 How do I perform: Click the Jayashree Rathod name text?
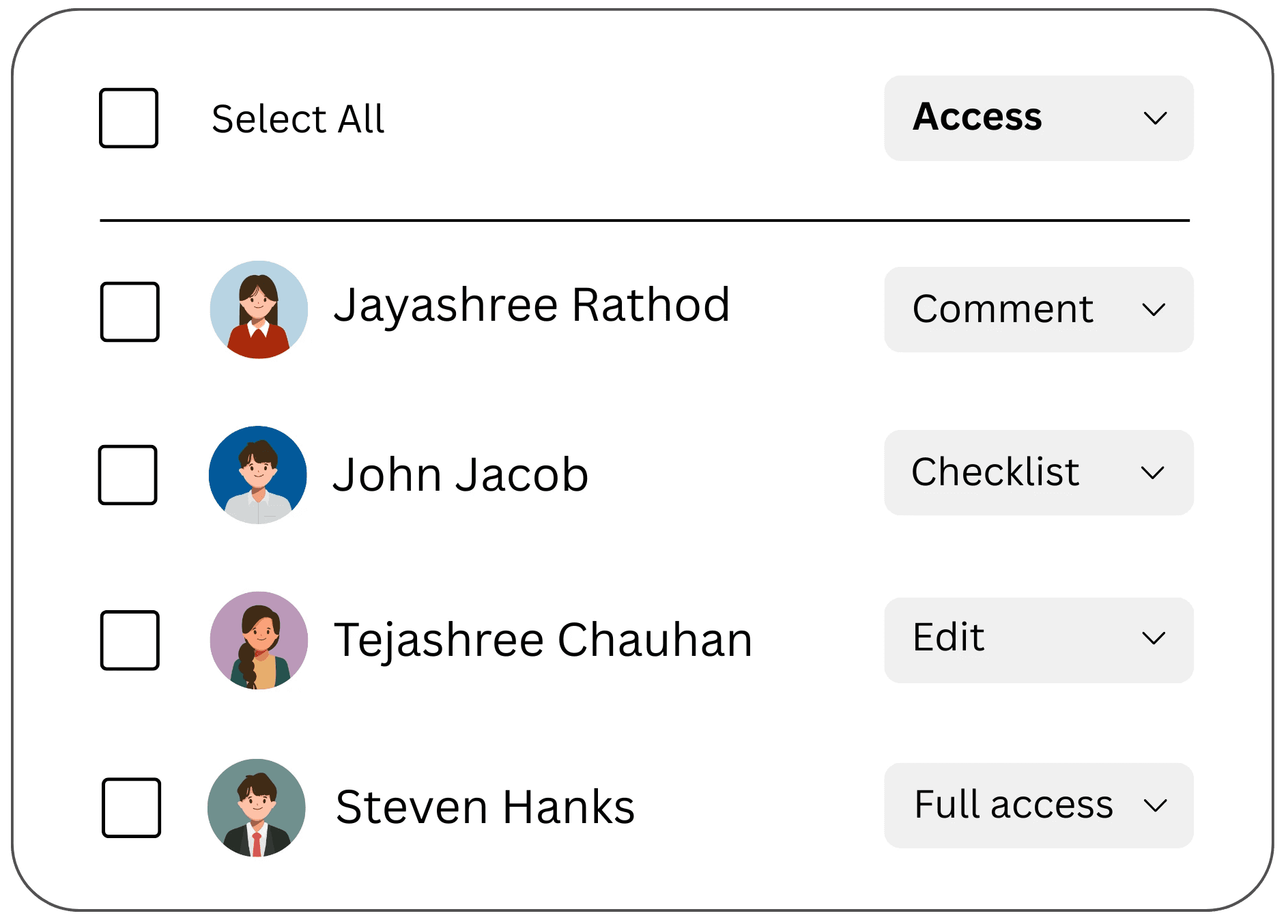point(531,306)
